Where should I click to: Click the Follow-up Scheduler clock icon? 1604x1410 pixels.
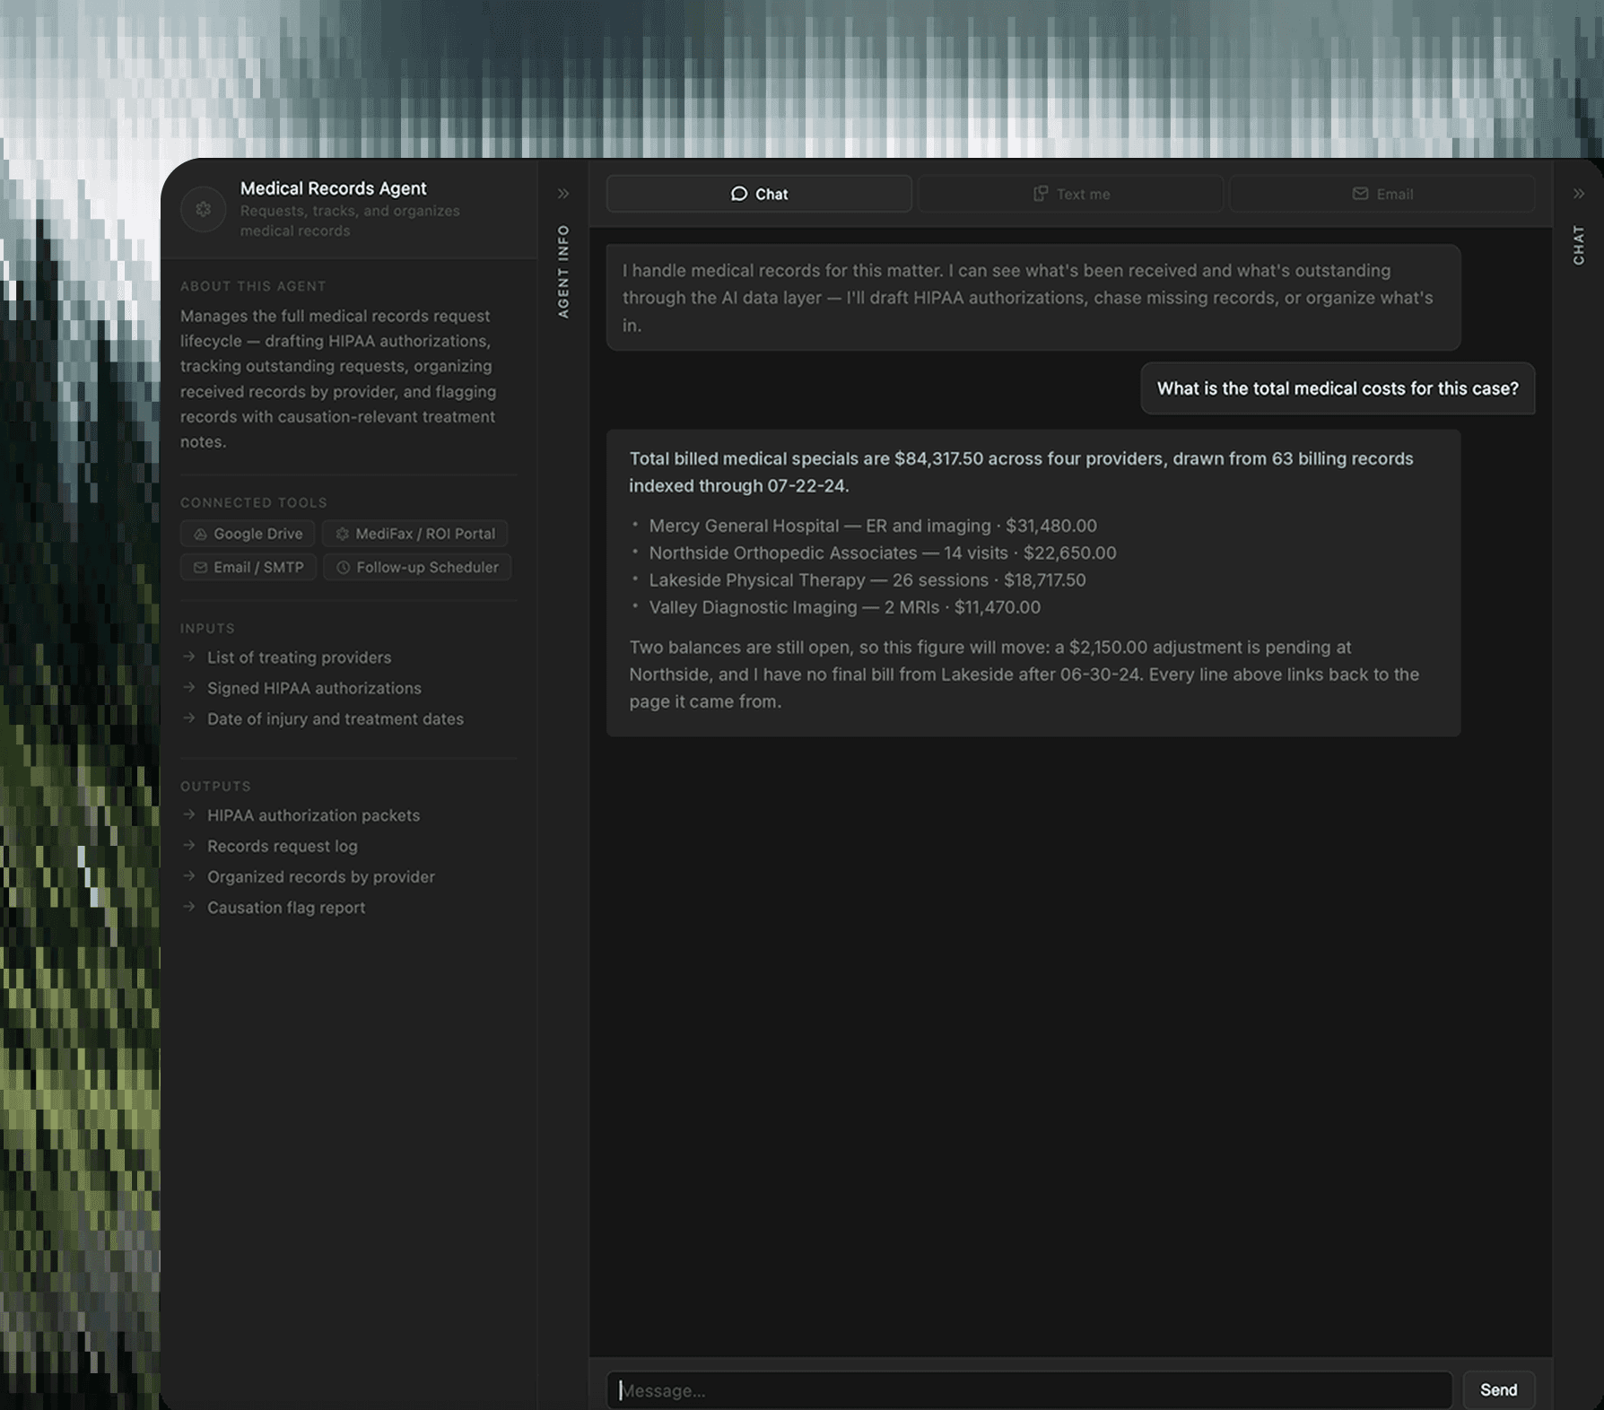pyautogui.click(x=343, y=567)
